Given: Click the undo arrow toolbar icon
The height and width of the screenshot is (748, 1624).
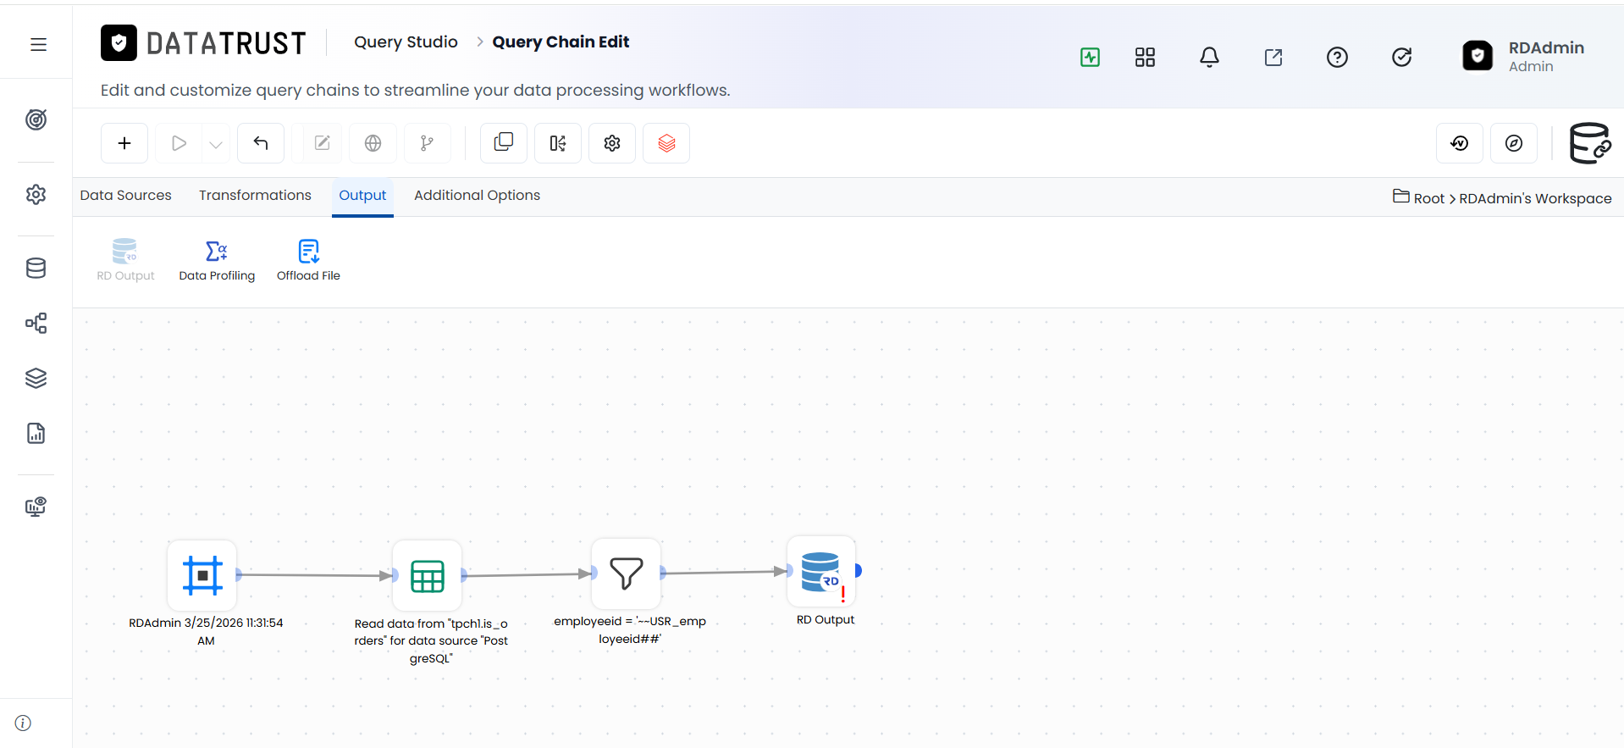Looking at the screenshot, I should click(x=261, y=143).
